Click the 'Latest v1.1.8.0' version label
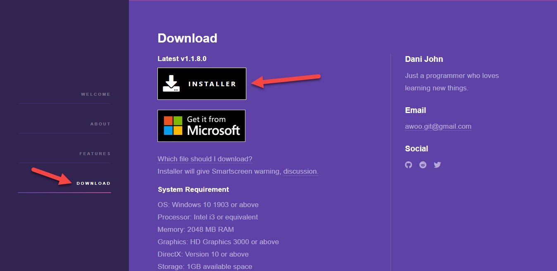The image size is (557, 271). pos(182,59)
